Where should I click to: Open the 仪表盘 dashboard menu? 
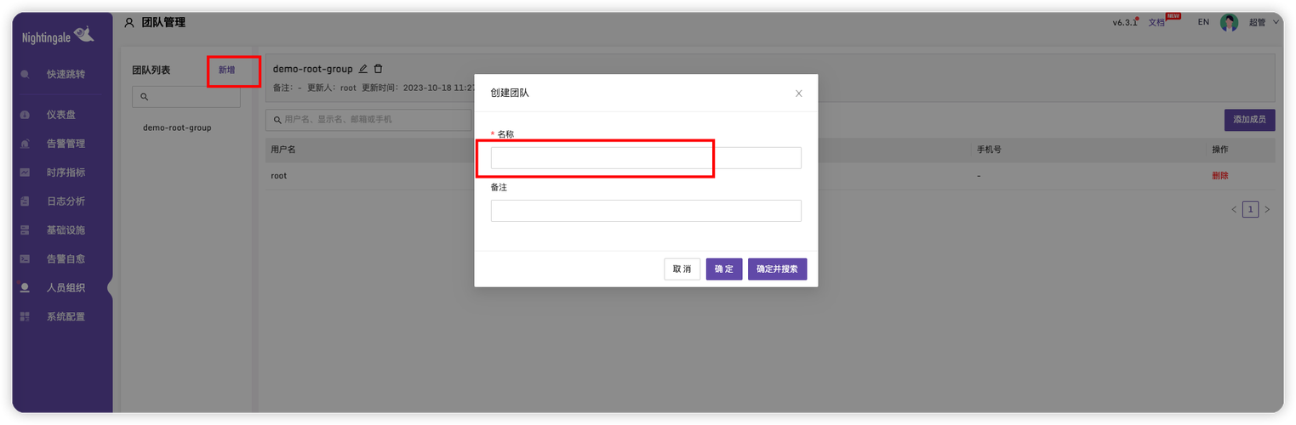62,115
